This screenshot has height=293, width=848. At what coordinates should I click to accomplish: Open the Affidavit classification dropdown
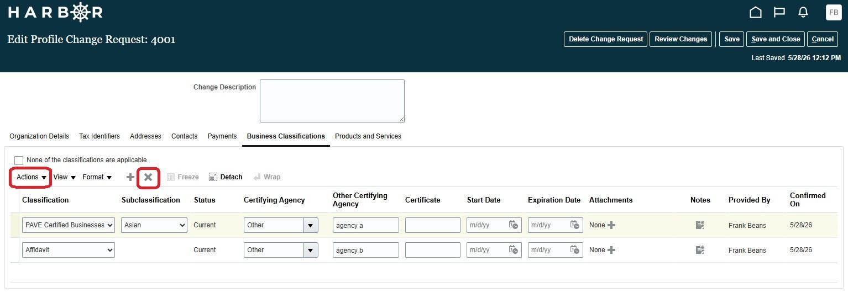pos(69,250)
